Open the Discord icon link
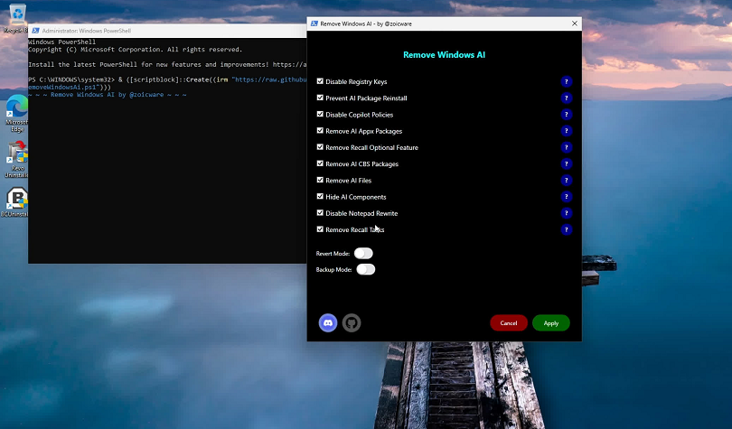 pos(328,322)
